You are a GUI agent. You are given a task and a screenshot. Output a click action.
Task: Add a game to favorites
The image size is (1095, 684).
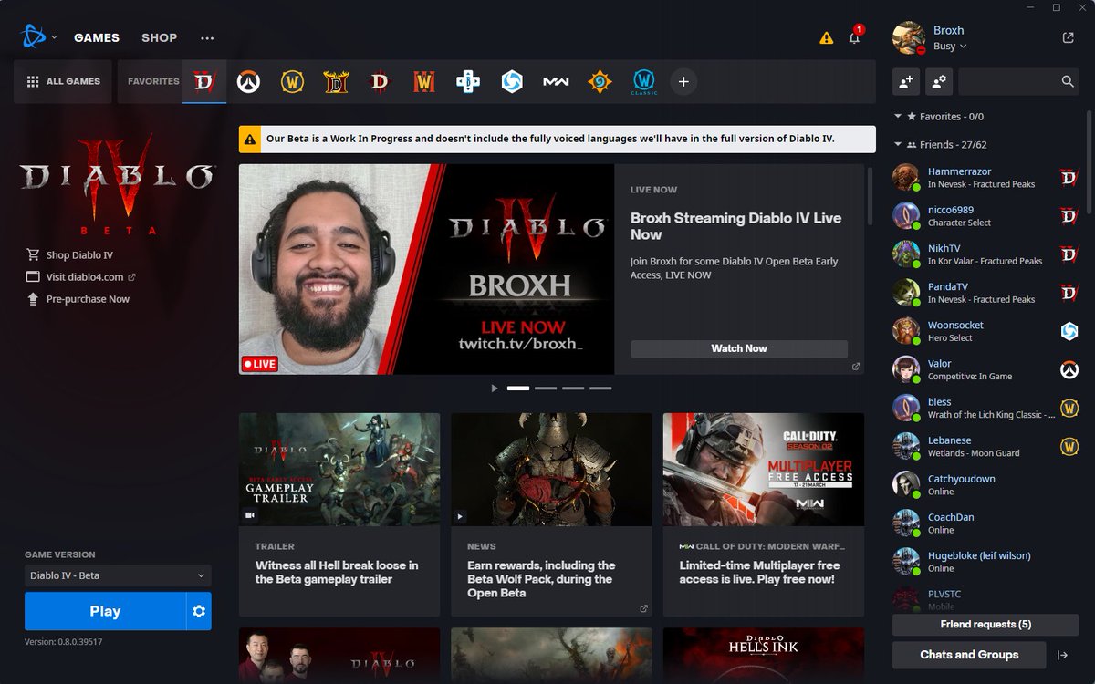pos(683,82)
